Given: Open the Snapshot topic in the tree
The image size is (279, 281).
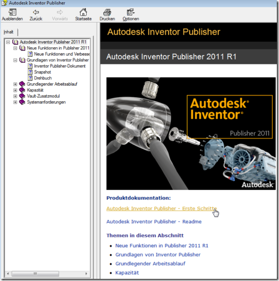Looking at the screenshot, I should pyautogui.click(x=42, y=72).
